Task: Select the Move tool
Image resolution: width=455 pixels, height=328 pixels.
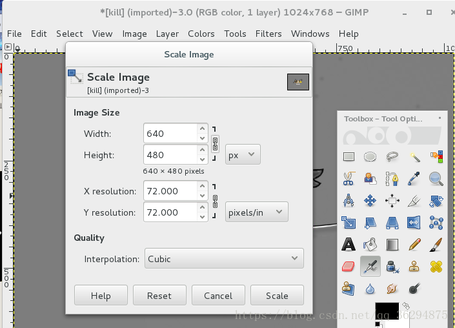Action: click(370, 201)
